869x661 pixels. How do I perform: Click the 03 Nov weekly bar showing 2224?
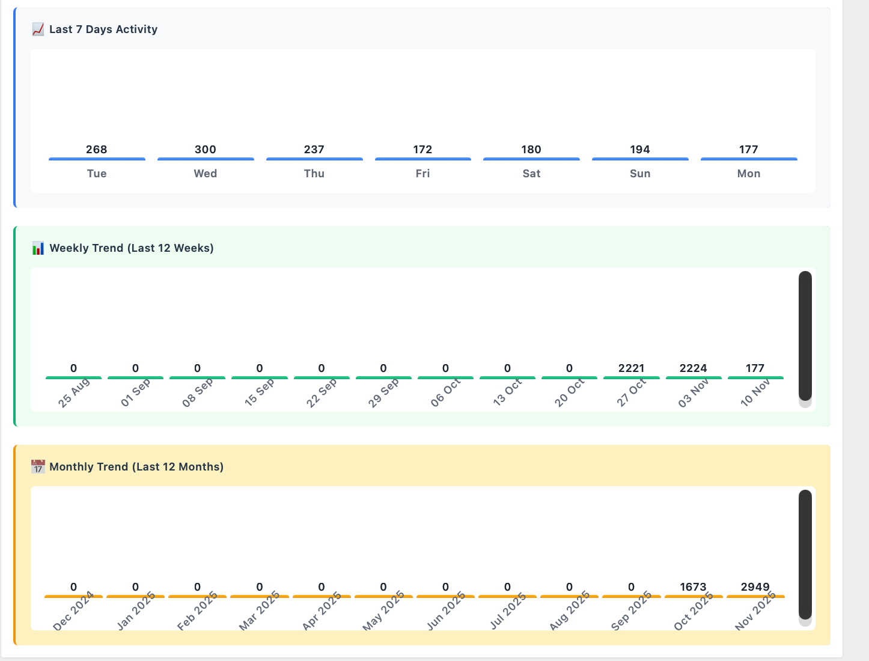tap(693, 377)
